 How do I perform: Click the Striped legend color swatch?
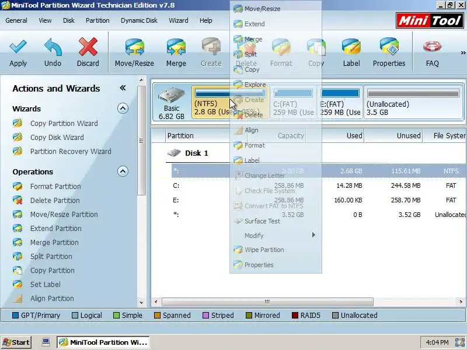pos(205,315)
